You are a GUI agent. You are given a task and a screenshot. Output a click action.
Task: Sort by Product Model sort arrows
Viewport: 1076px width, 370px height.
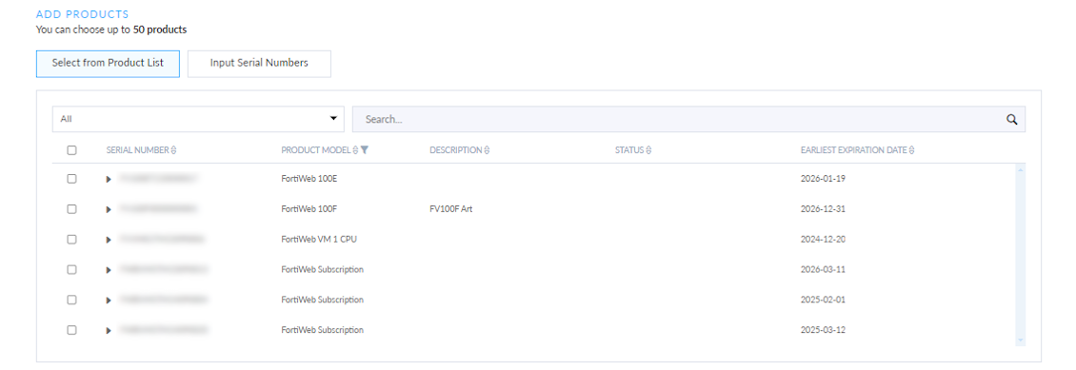355,150
